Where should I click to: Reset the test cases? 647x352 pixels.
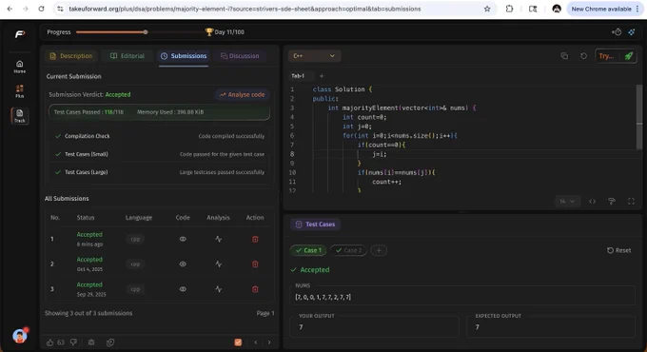pos(619,250)
